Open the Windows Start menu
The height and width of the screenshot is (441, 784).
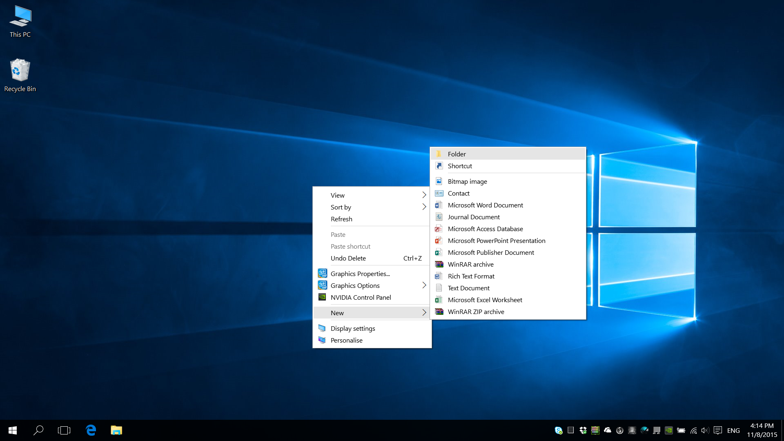click(13, 430)
